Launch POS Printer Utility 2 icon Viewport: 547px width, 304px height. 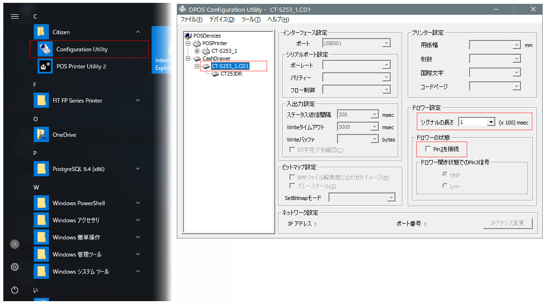click(x=45, y=66)
